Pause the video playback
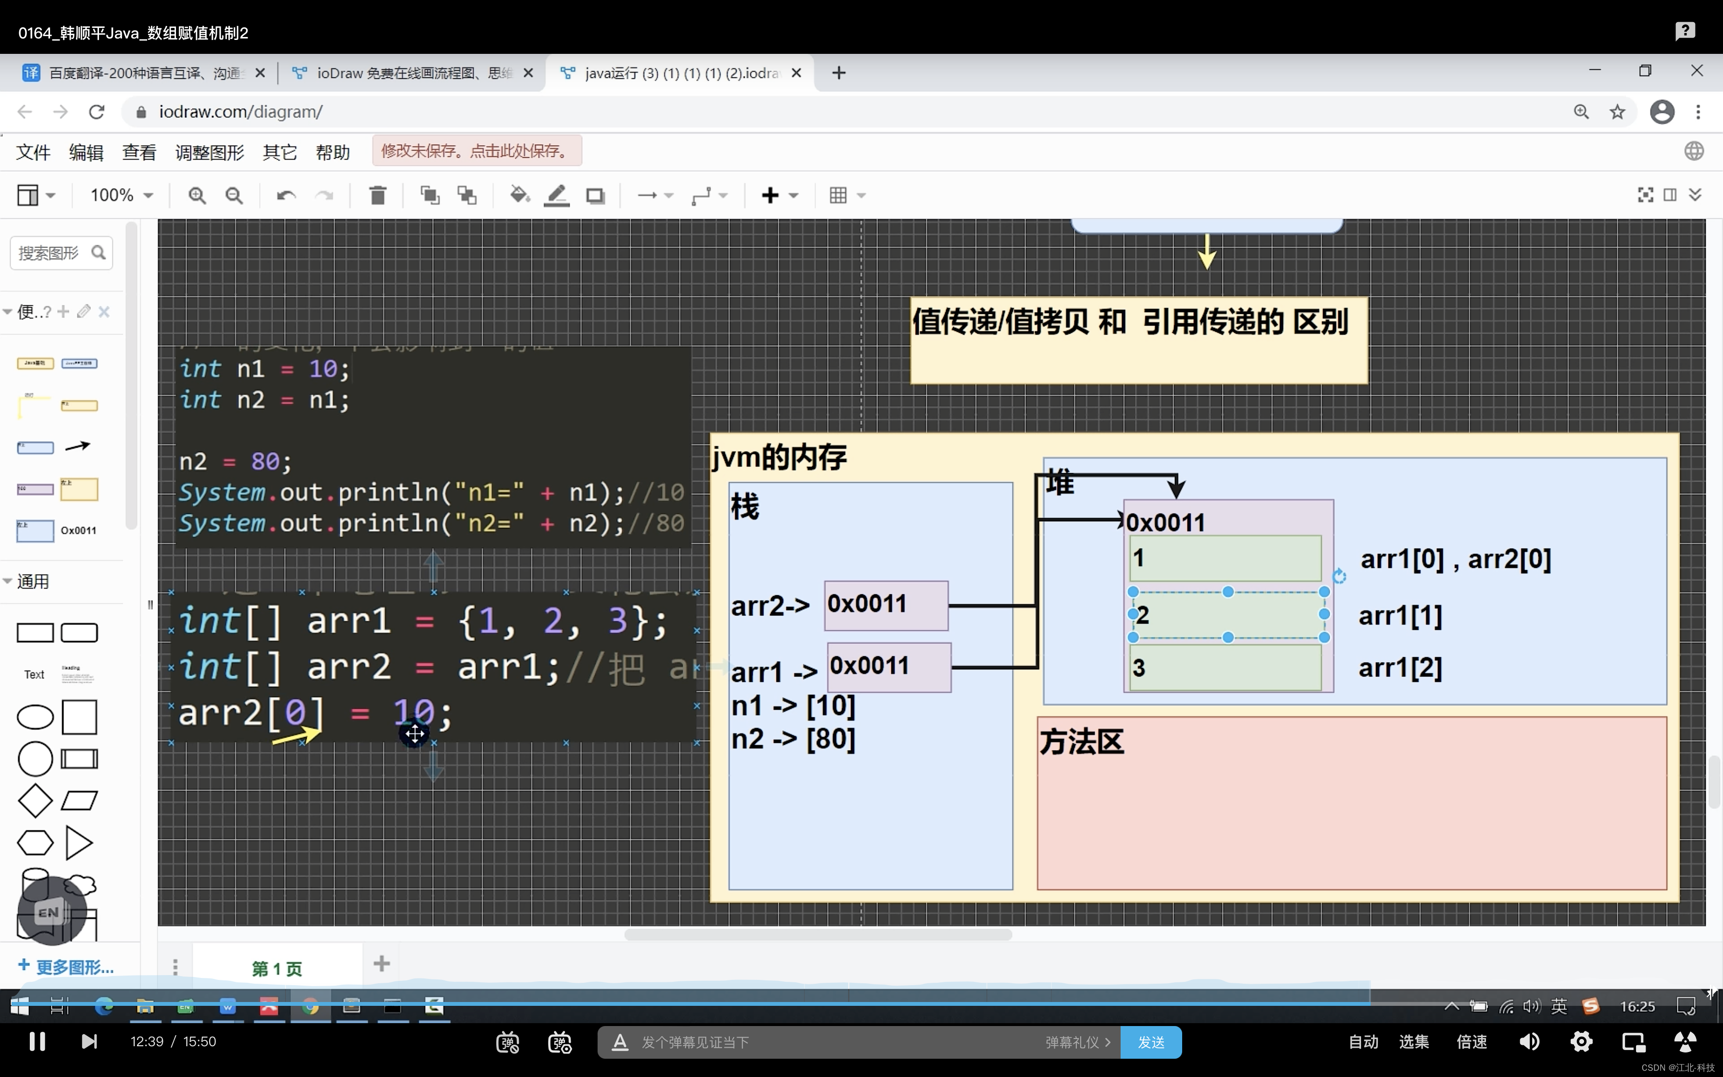Screen dimensions: 1723x1077 click(x=37, y=1041)
